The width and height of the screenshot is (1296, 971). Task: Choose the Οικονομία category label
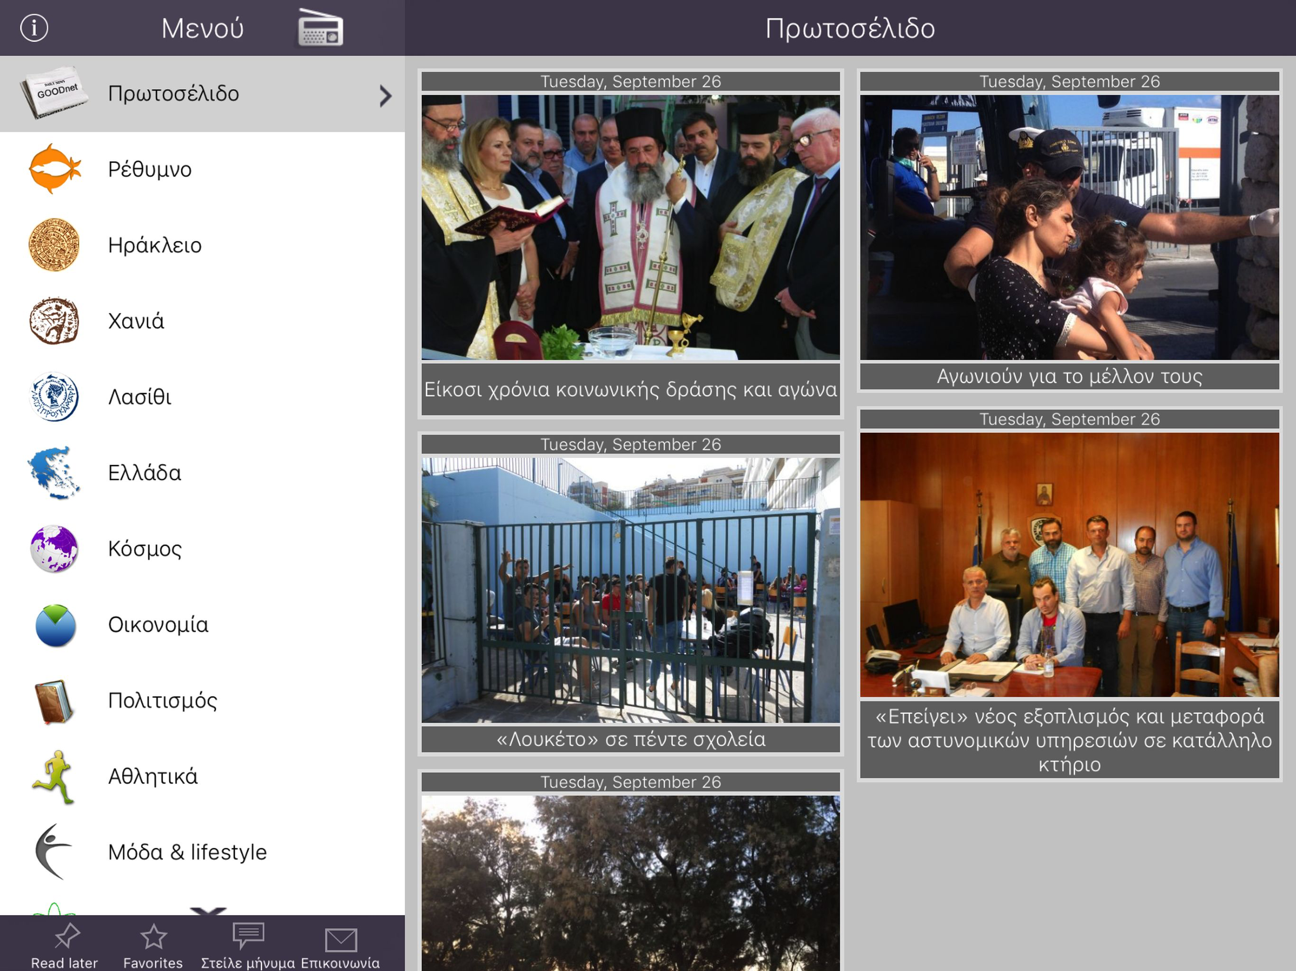click(x=158, y=624)
